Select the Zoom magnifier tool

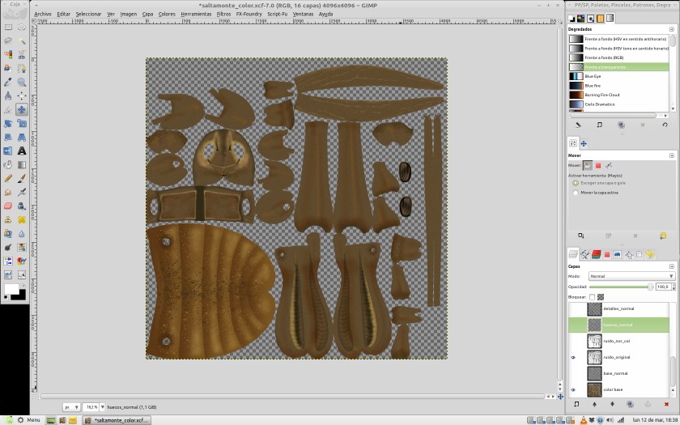21,82
